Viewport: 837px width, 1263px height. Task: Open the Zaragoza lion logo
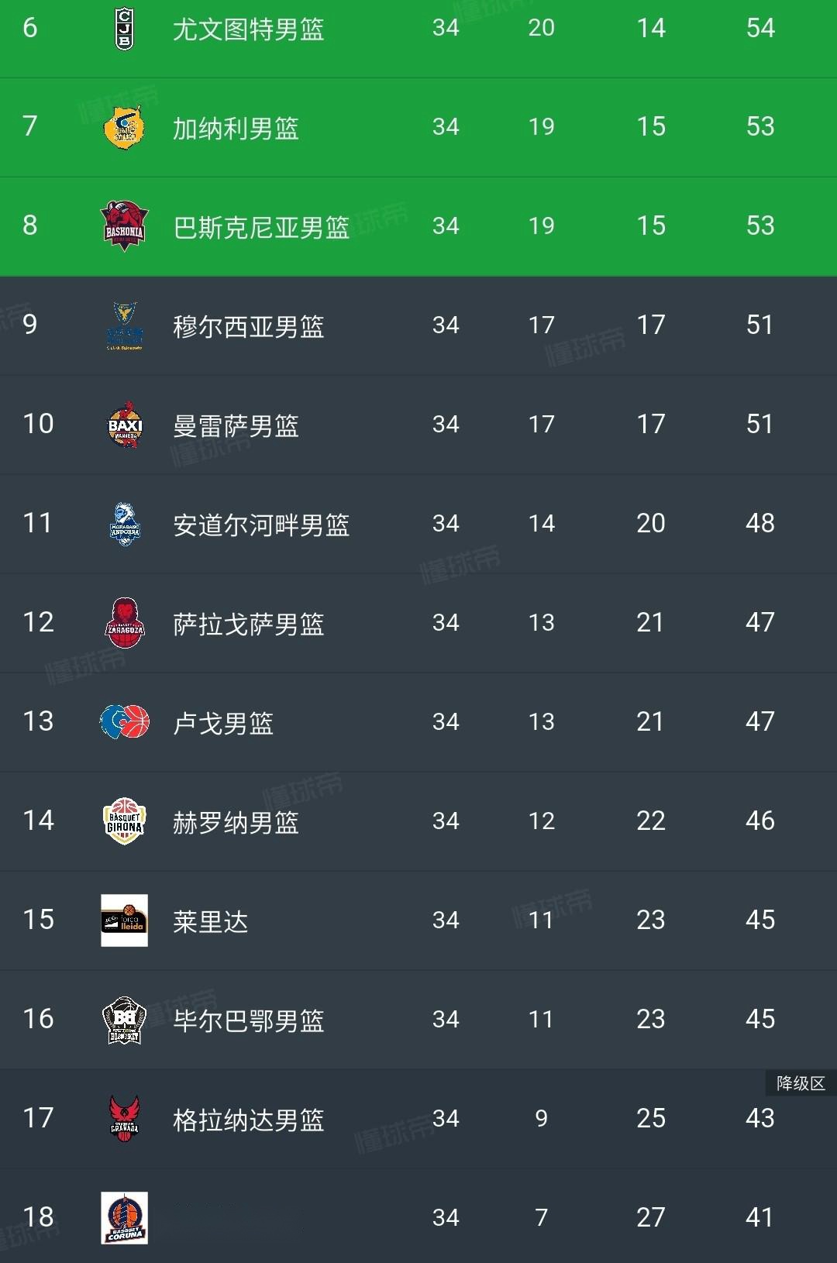tap(124, 622)
